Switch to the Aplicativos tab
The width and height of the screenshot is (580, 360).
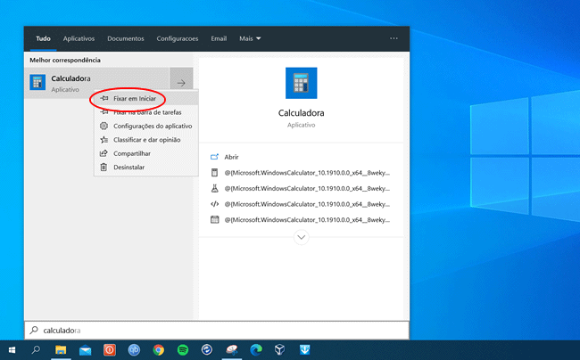[79, 38]
